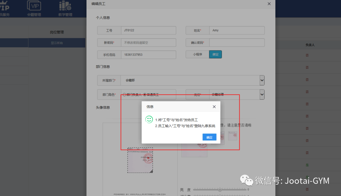
Task: Click the 确认密码 input field
Action: point(237,43)
